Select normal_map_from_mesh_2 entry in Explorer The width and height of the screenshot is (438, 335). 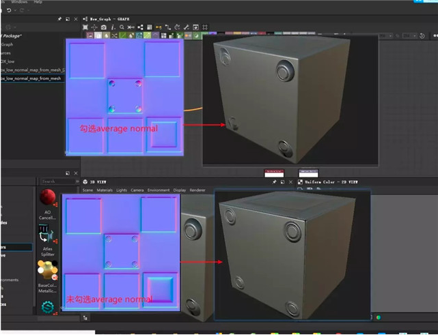(x=33, y=70)
